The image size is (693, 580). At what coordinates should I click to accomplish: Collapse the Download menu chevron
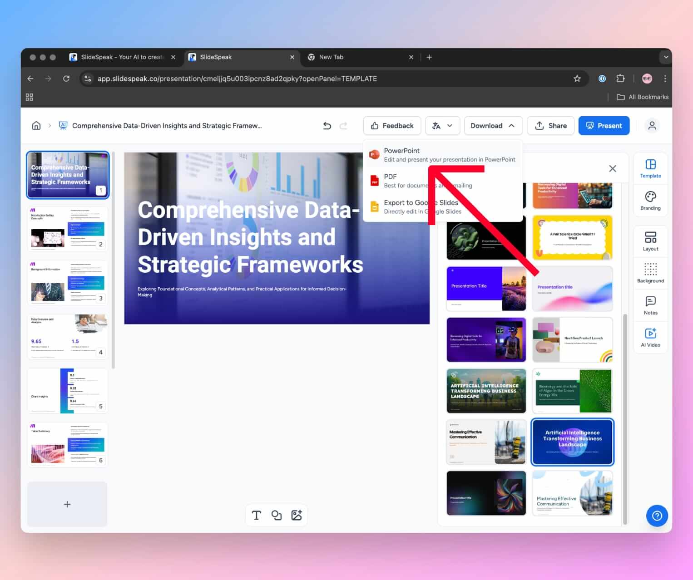(x=512, y=126)
